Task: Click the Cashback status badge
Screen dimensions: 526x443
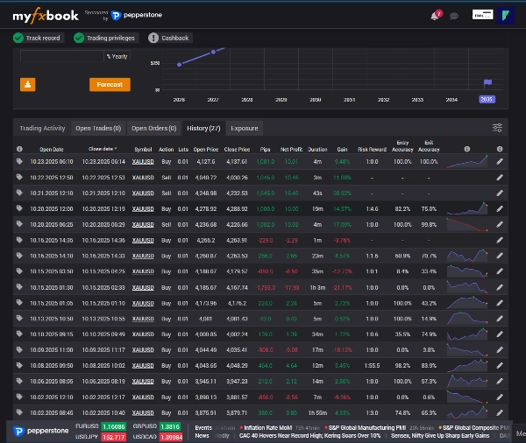Action: click(x=169, y=38)
